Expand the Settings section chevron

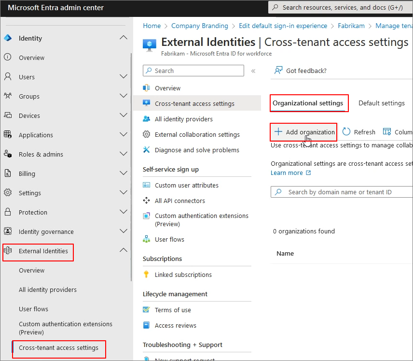[x=123, y=193]
